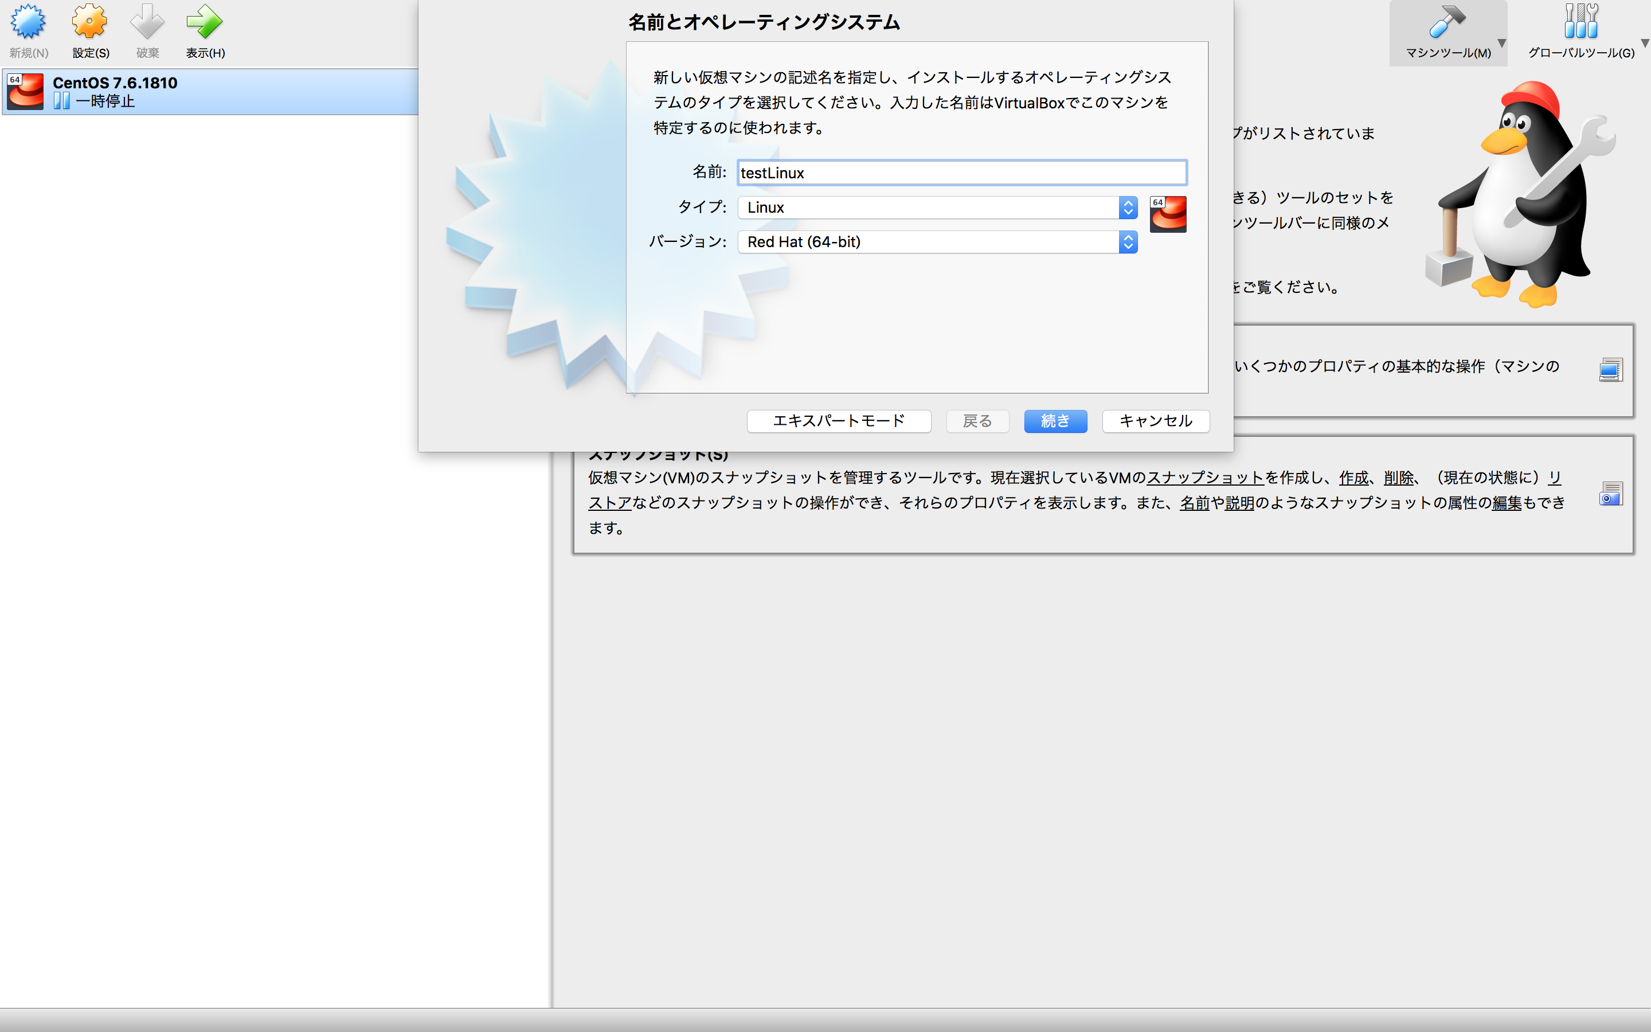Open マシンツール(M) hammer icon
Screen dimensions: 1651x1032
[1447, 21]
